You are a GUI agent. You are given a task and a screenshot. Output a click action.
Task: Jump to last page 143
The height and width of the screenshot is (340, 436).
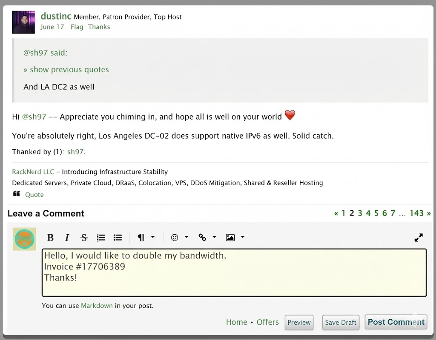tap(416, 213)
